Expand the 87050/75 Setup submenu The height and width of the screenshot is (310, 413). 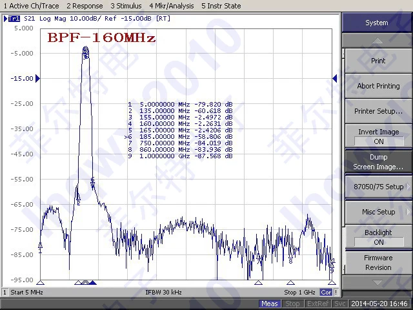pyautogui.click(x=378, y=187)
